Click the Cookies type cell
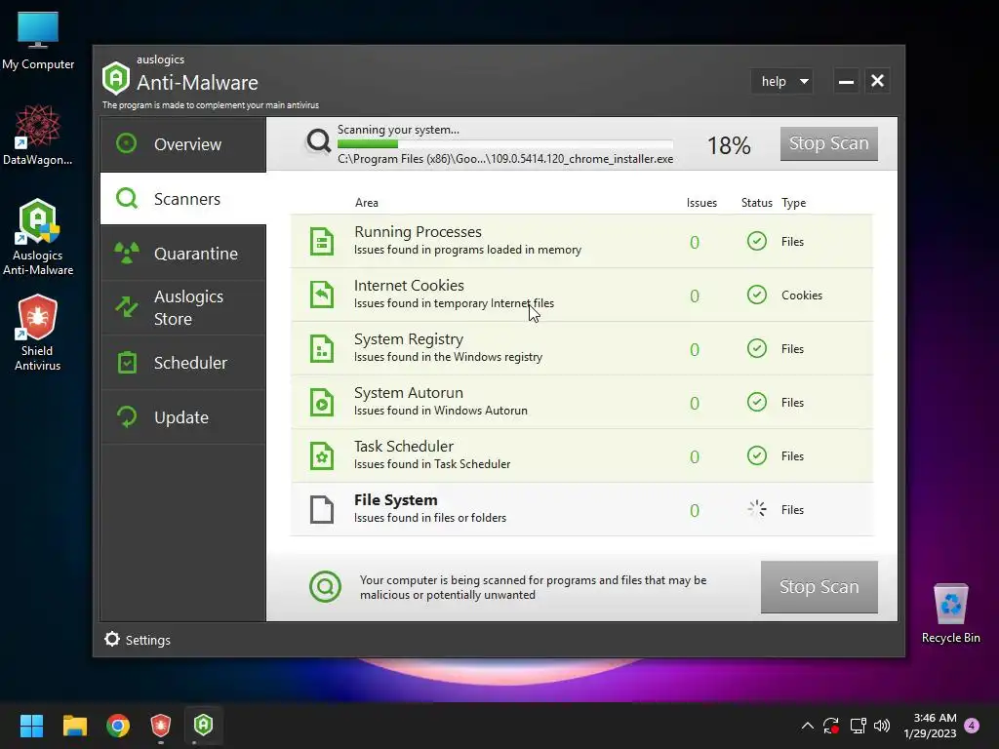 [802, 295]
